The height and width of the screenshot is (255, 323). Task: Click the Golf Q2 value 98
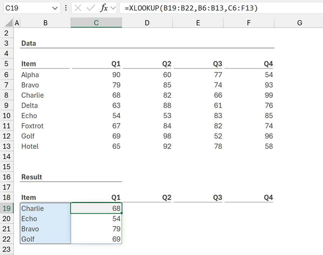tap(147, 136)
